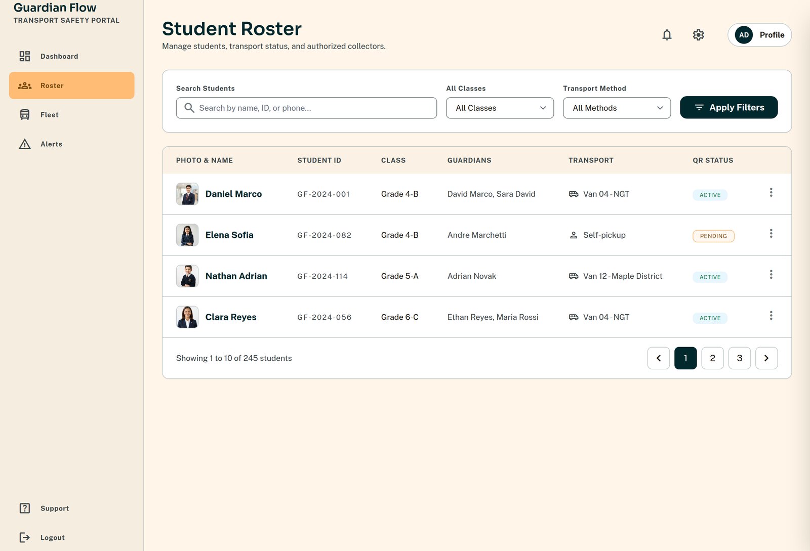Click Daniel Marco's photo
Screen dimensions: 810x551
(187, 194)
